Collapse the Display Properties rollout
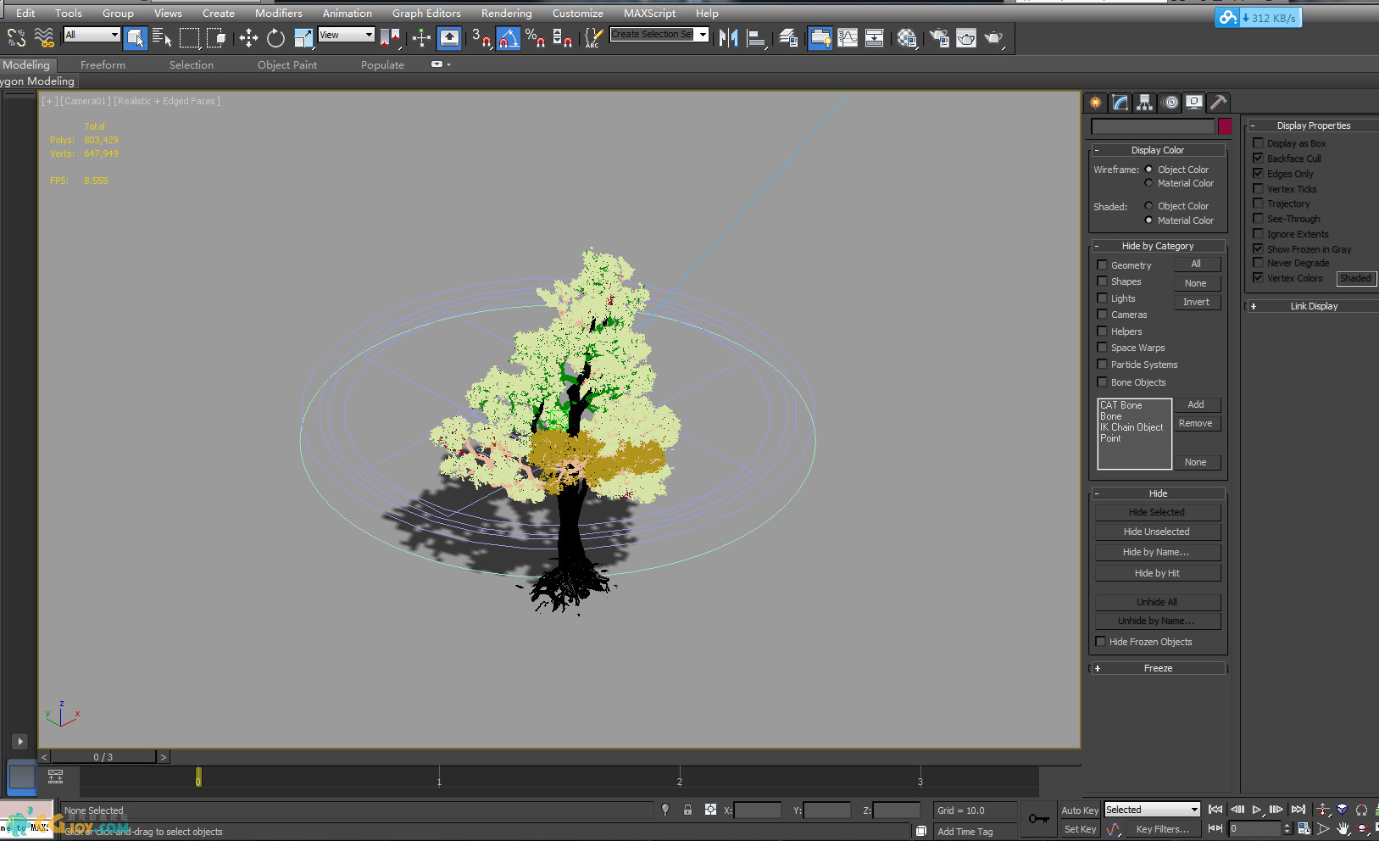 (x=1313, y=125)
